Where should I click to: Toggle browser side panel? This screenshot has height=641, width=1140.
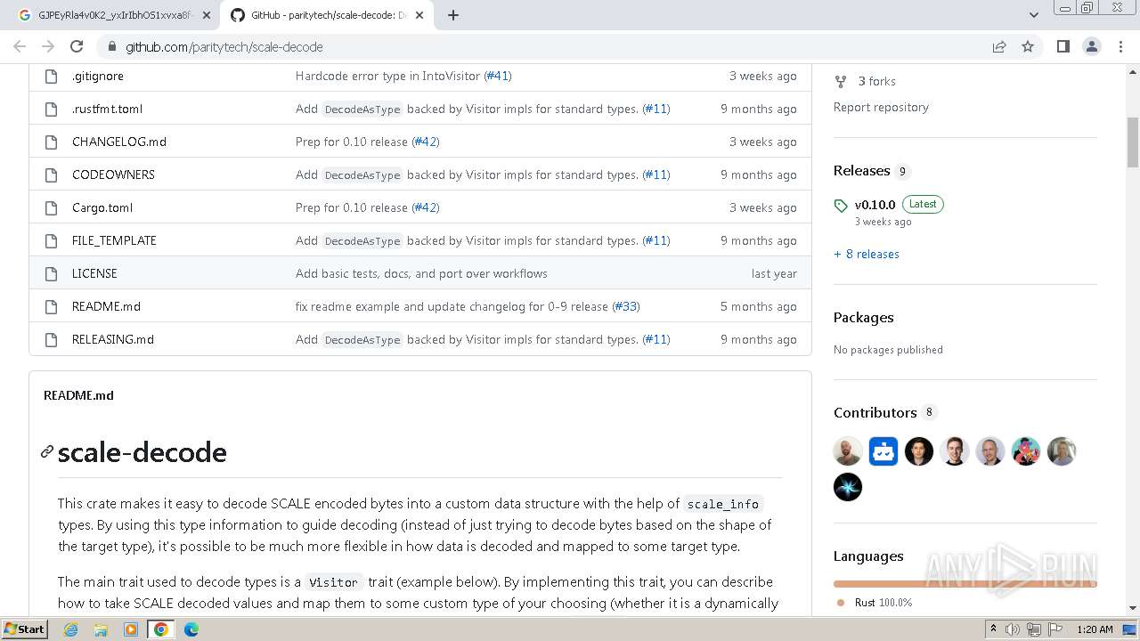point(1063,46)
